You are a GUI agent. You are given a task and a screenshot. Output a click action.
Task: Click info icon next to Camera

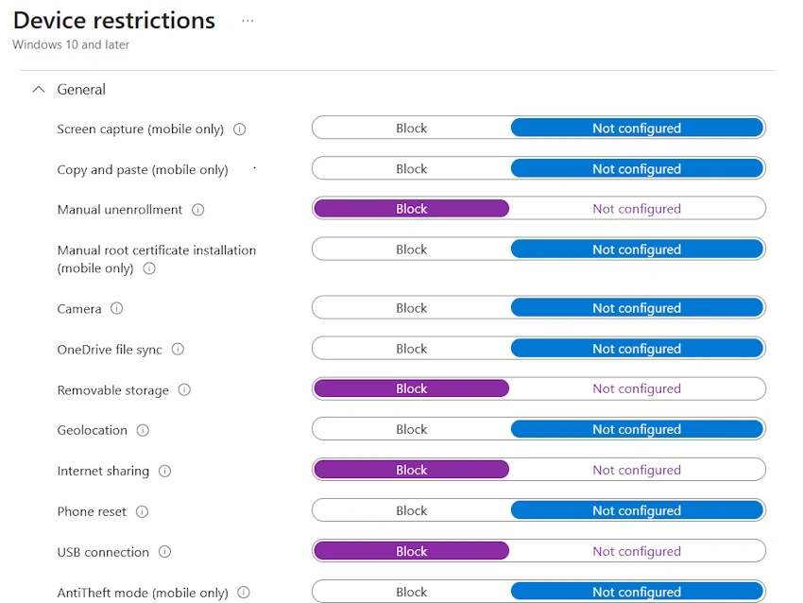117,308
